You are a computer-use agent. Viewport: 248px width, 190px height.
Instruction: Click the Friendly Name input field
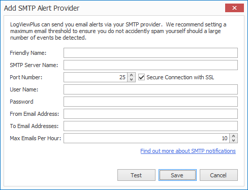coord(150,53)
